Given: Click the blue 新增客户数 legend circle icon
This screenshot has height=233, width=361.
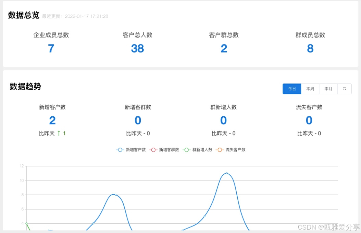Looking at the screenshot, I should [x=120, y=150].
